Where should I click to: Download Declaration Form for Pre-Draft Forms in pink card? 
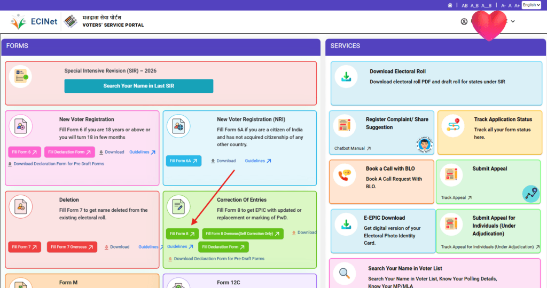pos(56,164)
